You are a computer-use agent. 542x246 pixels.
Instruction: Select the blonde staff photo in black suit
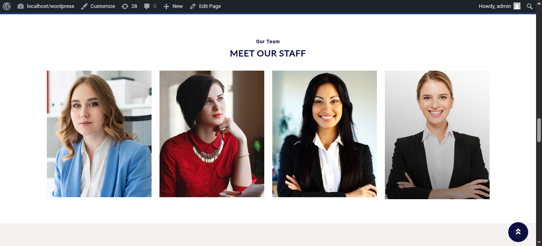tap(437, 135)
